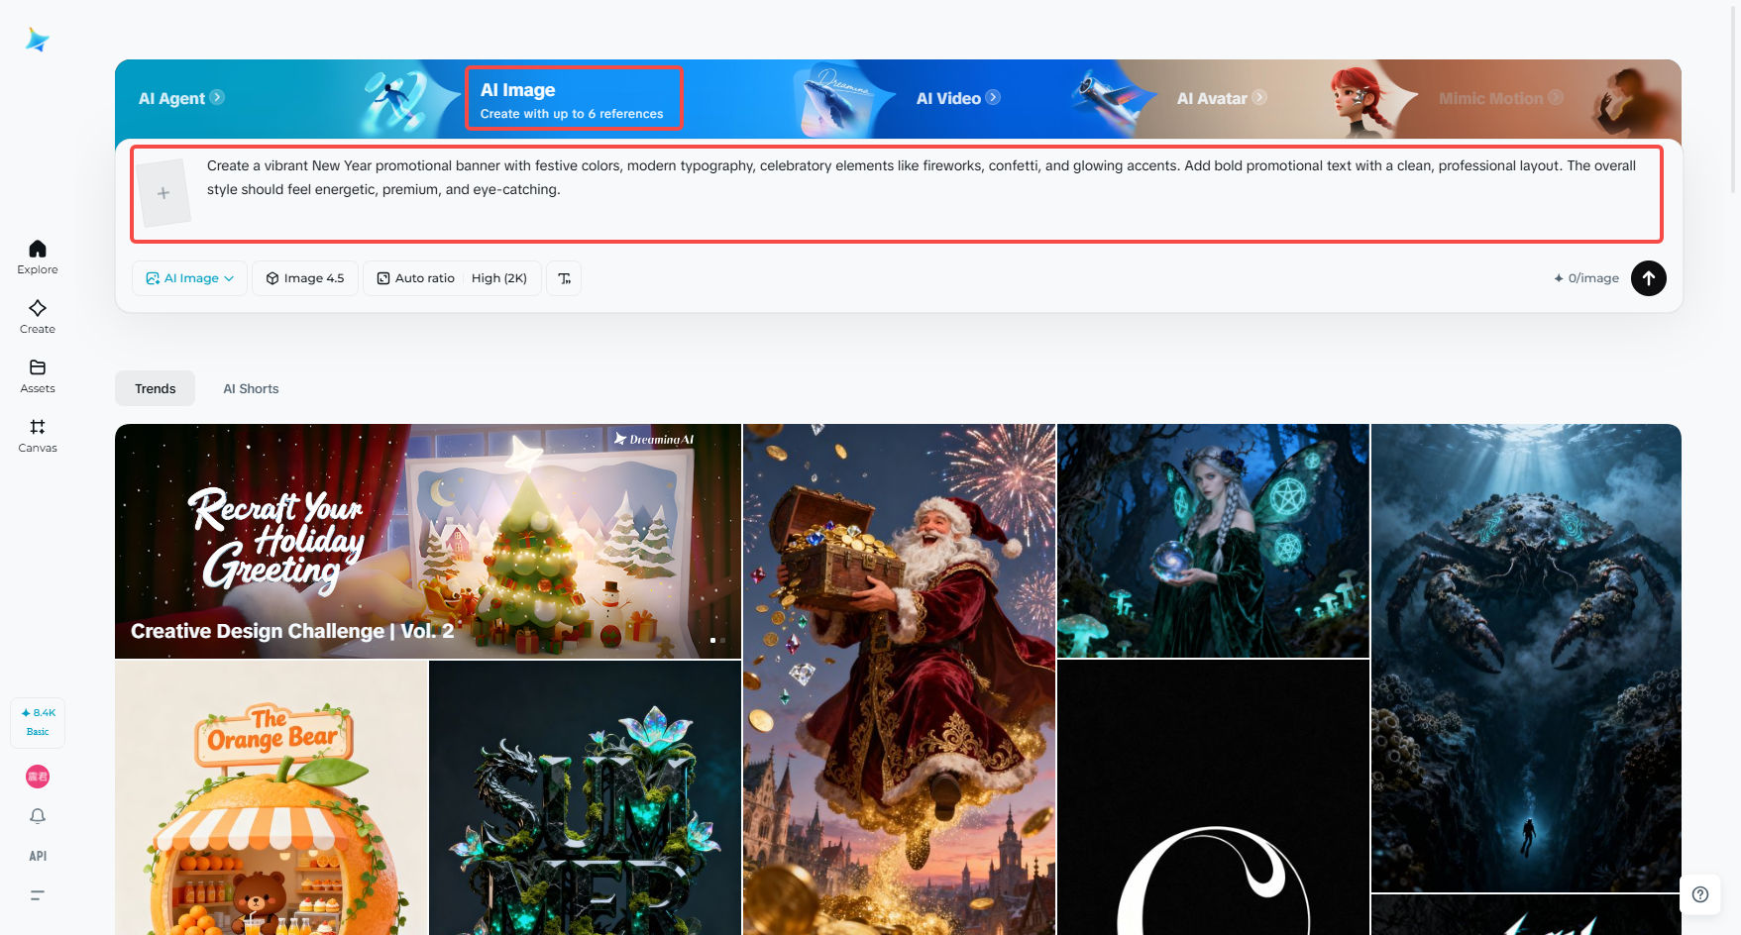
Task: Click the 0/image credit cost label
Action: pos(1586,278)
